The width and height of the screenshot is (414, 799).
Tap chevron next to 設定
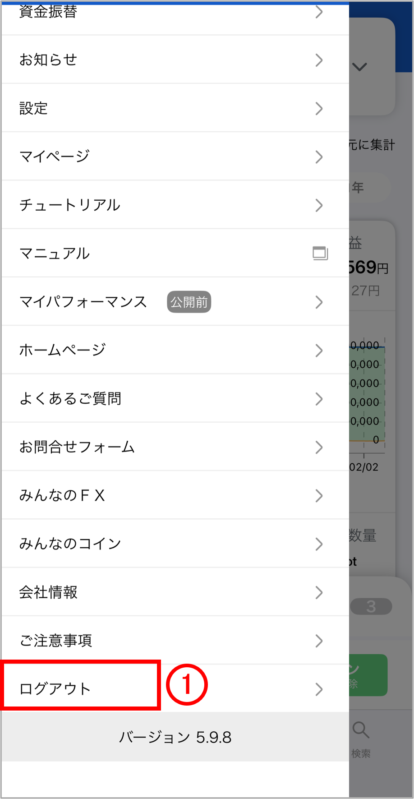(319, 109)
